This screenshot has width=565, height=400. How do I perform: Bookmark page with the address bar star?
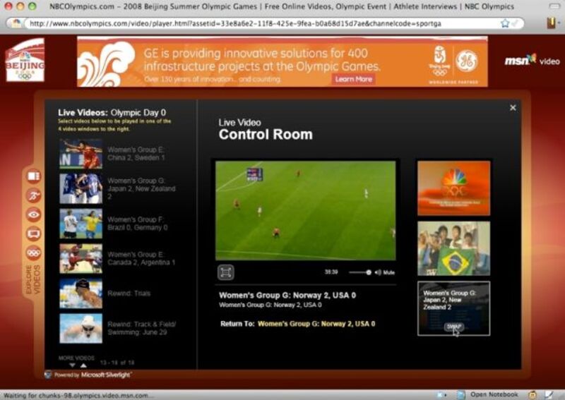coord(505,23)
